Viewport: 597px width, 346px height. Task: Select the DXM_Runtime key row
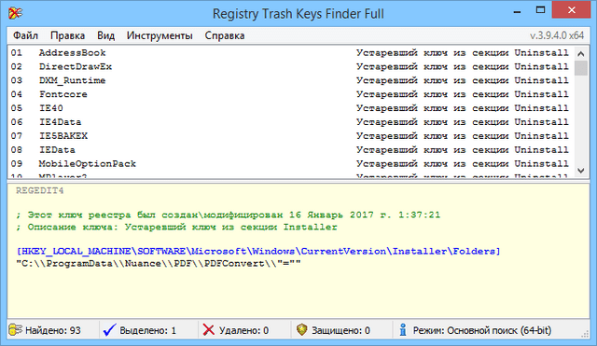click(x=290, y=81)
